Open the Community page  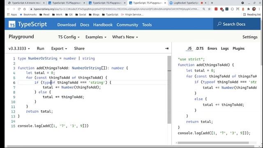[127, 25]
